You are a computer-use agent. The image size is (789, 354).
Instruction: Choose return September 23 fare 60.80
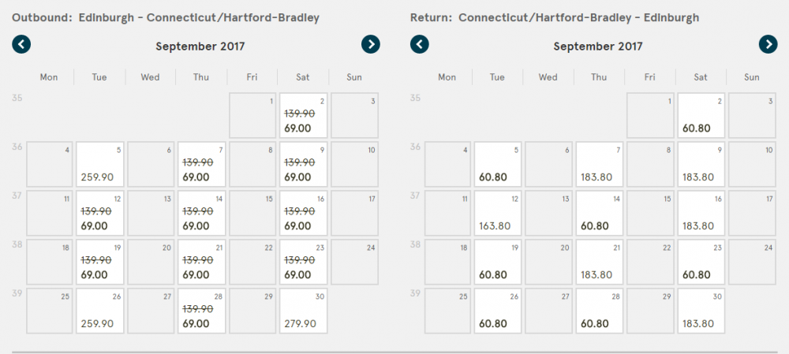[x=701, y=262]
